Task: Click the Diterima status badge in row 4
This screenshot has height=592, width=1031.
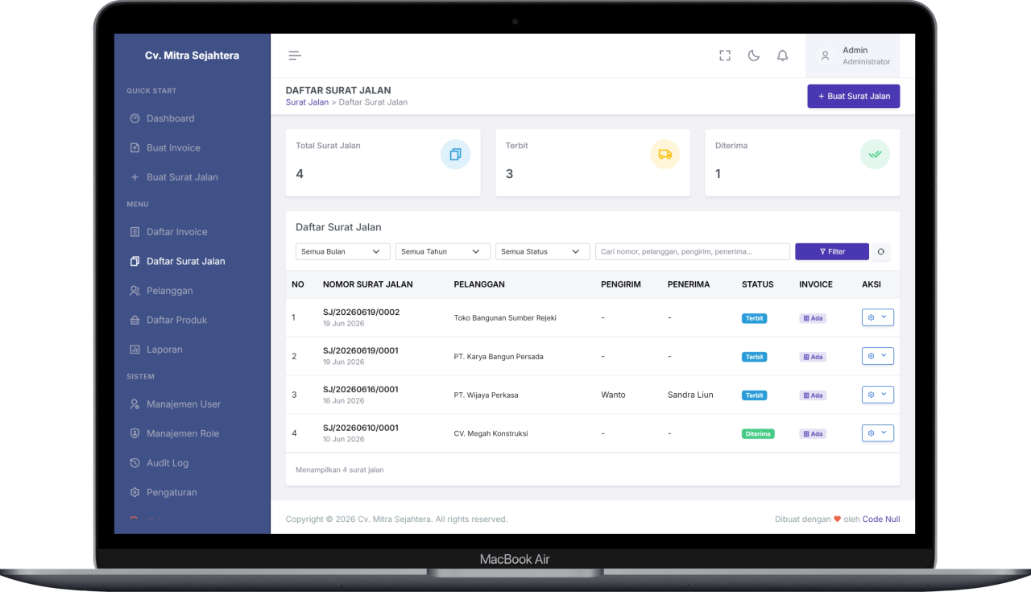Action: 758,434
